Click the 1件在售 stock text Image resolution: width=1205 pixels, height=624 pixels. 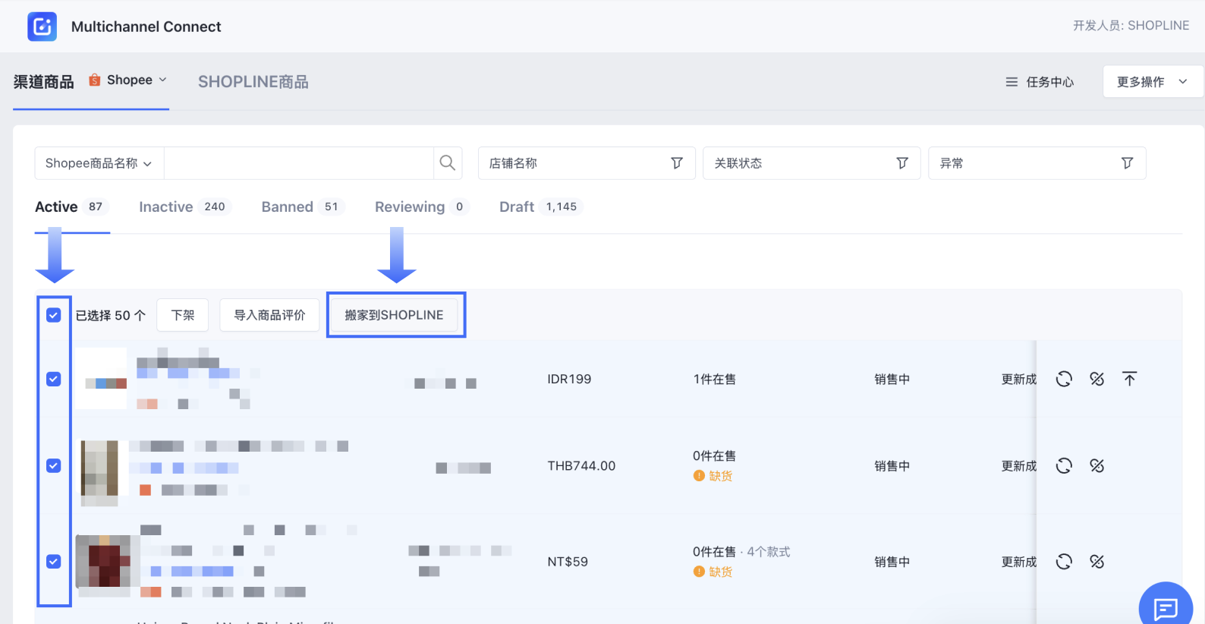point(715,379)
